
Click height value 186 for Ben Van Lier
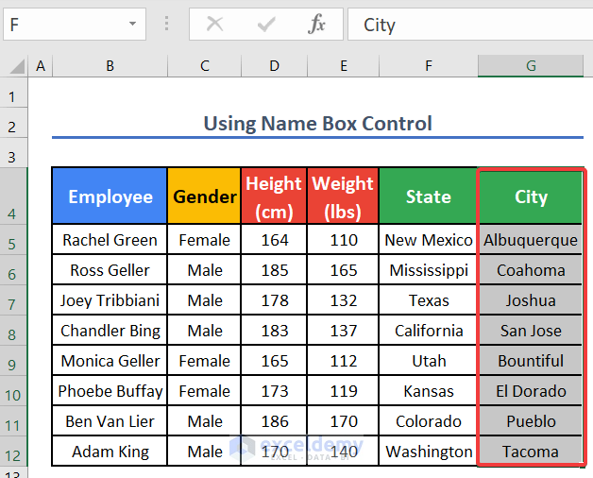tap(274, 421)
